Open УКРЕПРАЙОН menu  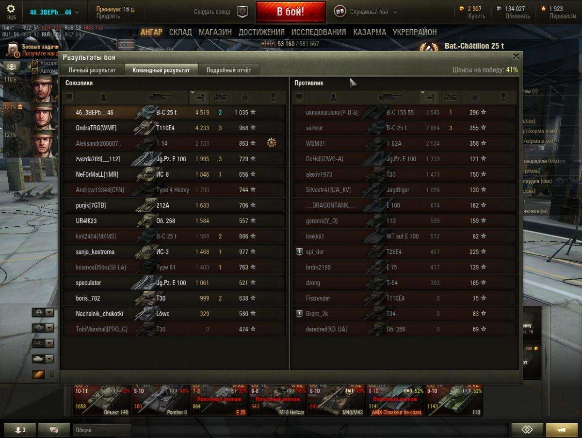click(x=415, y=32)
